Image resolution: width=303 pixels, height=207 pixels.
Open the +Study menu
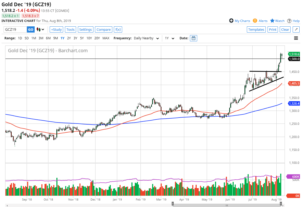56,29
